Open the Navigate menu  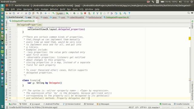point(28,9)
